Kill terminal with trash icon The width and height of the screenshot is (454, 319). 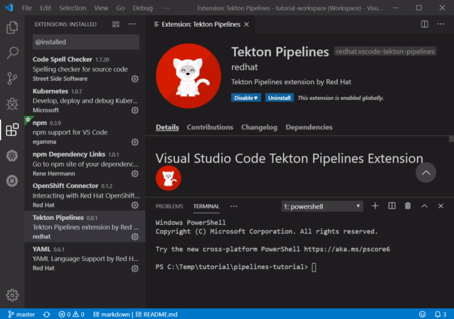pos(408,206)
